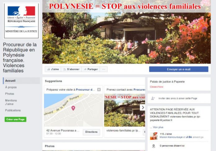Click the Partager share button
The image size is (216, 151).
click(91, 69)
